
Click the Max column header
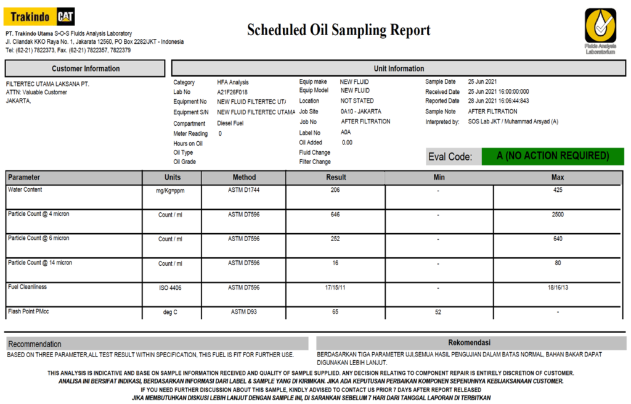(558, 177)
